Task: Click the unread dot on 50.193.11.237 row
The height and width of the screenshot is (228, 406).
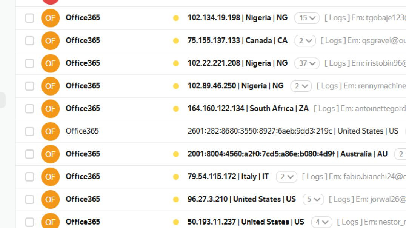Action: click(x=176, y=222)
